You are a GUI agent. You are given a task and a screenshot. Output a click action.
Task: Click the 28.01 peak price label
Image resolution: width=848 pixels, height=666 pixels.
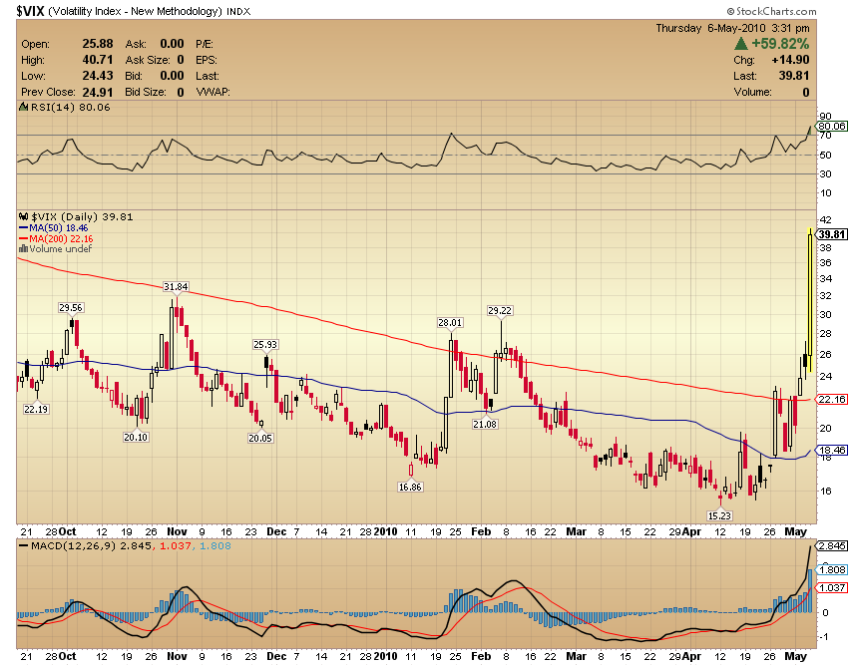[450, 323]
